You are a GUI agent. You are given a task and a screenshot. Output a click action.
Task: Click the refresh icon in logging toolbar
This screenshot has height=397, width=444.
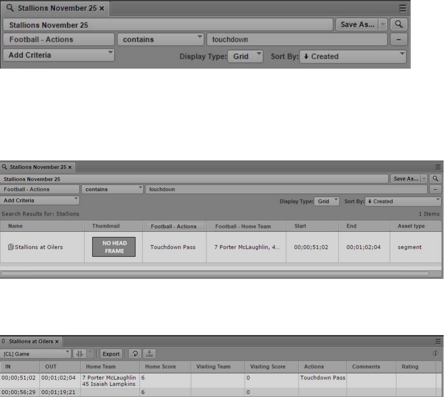tap(135, 354)
